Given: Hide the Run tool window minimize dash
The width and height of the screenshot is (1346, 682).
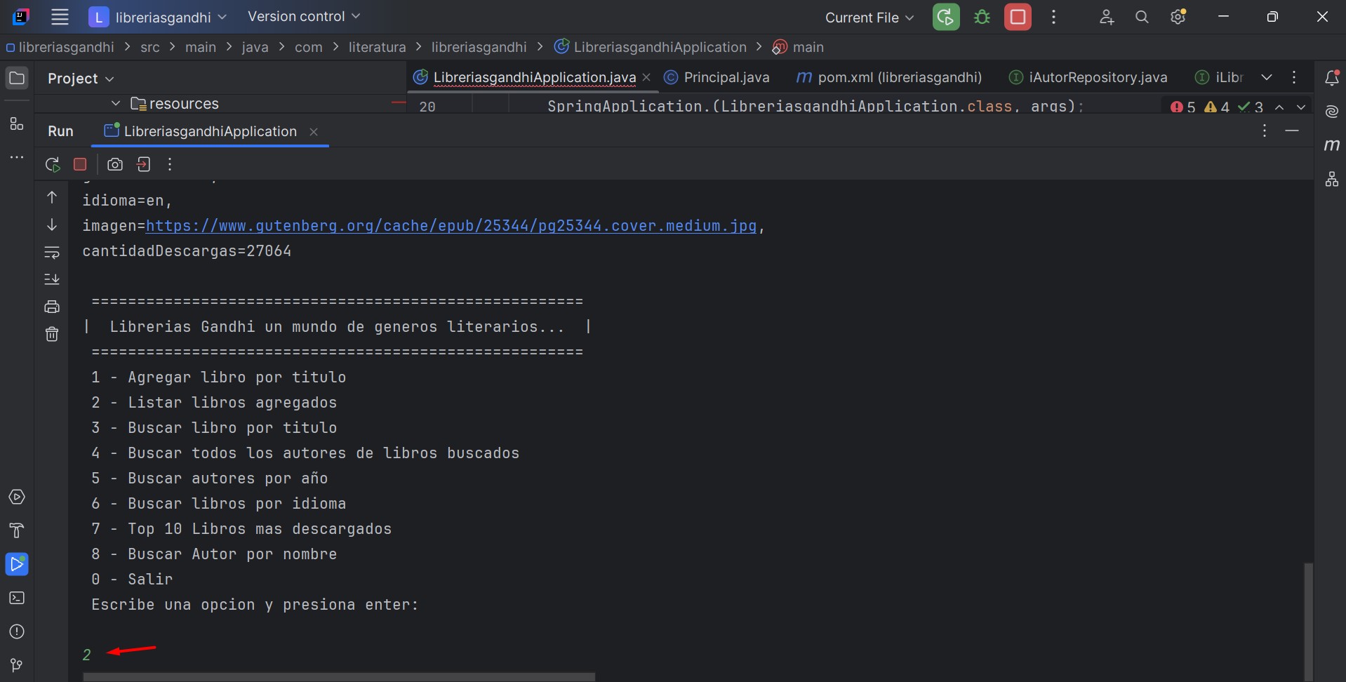Looking at the screenshot, I should click(1292, 131).
